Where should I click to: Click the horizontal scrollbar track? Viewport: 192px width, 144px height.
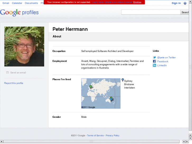tap(91, 142)
